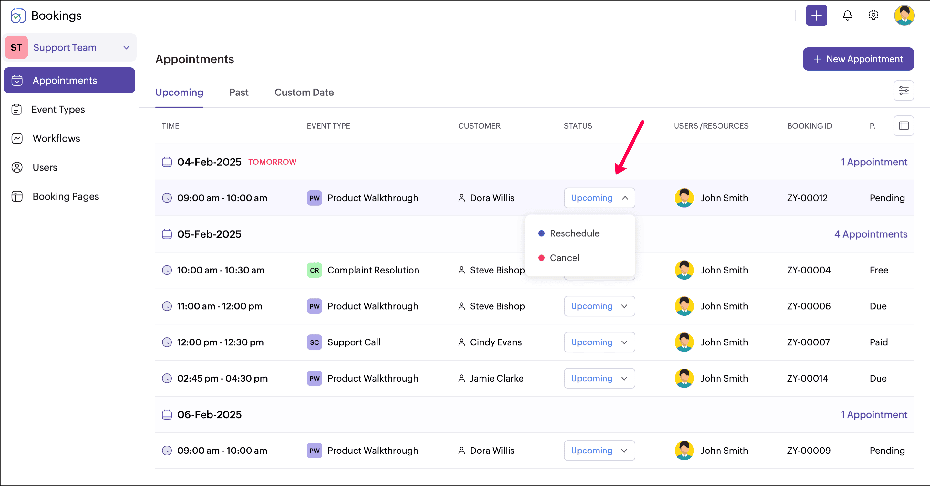The image size is (930, 486).
Task: Click the SC badge for Support Call
Action: (315, 342)
